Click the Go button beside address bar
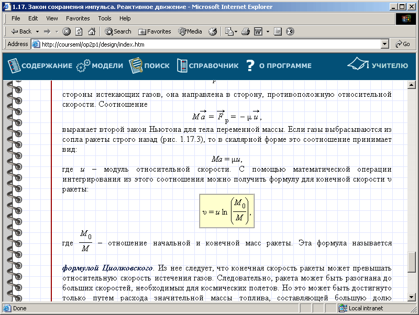This screenshot has height=315, width=419. [403, 44]
